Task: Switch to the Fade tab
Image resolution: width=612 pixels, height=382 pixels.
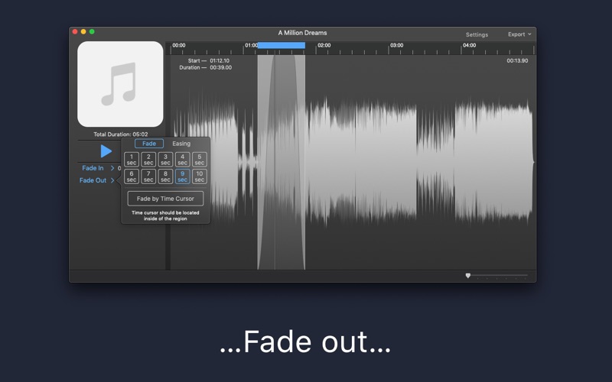Action: point(149,144)
